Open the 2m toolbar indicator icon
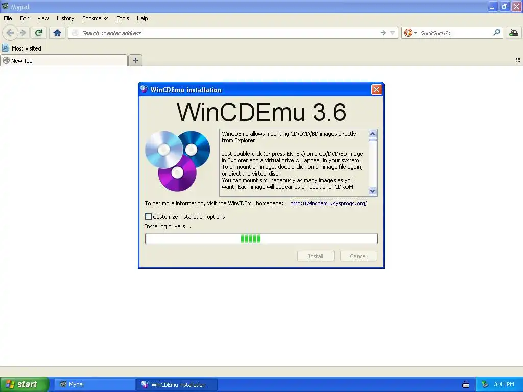Screen dimensions: 523x392 (514, 33)
